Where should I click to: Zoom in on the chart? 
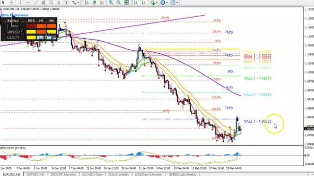[111, 2]
